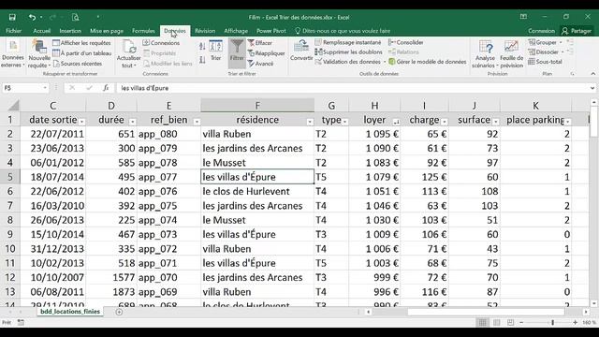Click Effacer filter
Viewport: 599px width, 337px height.
click(x=260, y=43)
